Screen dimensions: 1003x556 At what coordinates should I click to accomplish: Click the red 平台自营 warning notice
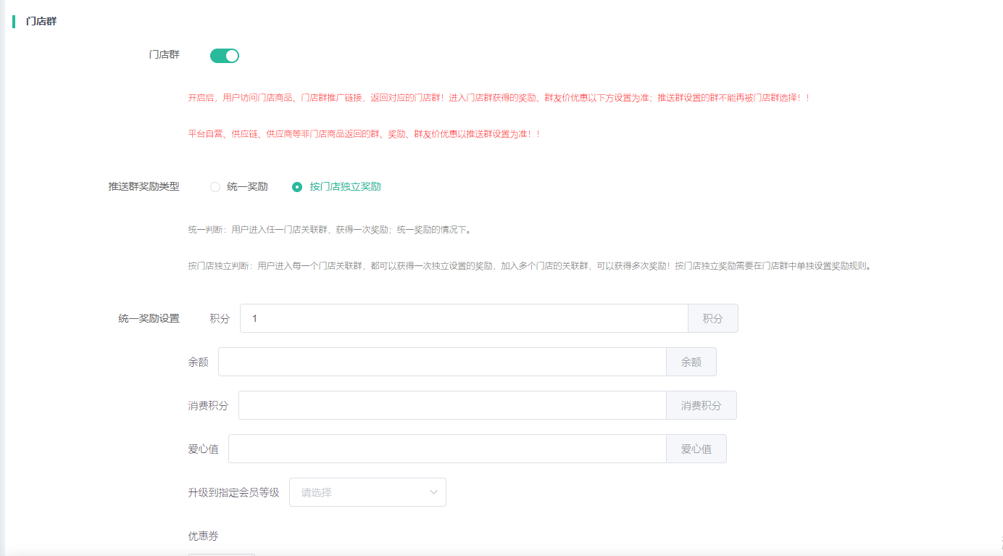(364, 134)
